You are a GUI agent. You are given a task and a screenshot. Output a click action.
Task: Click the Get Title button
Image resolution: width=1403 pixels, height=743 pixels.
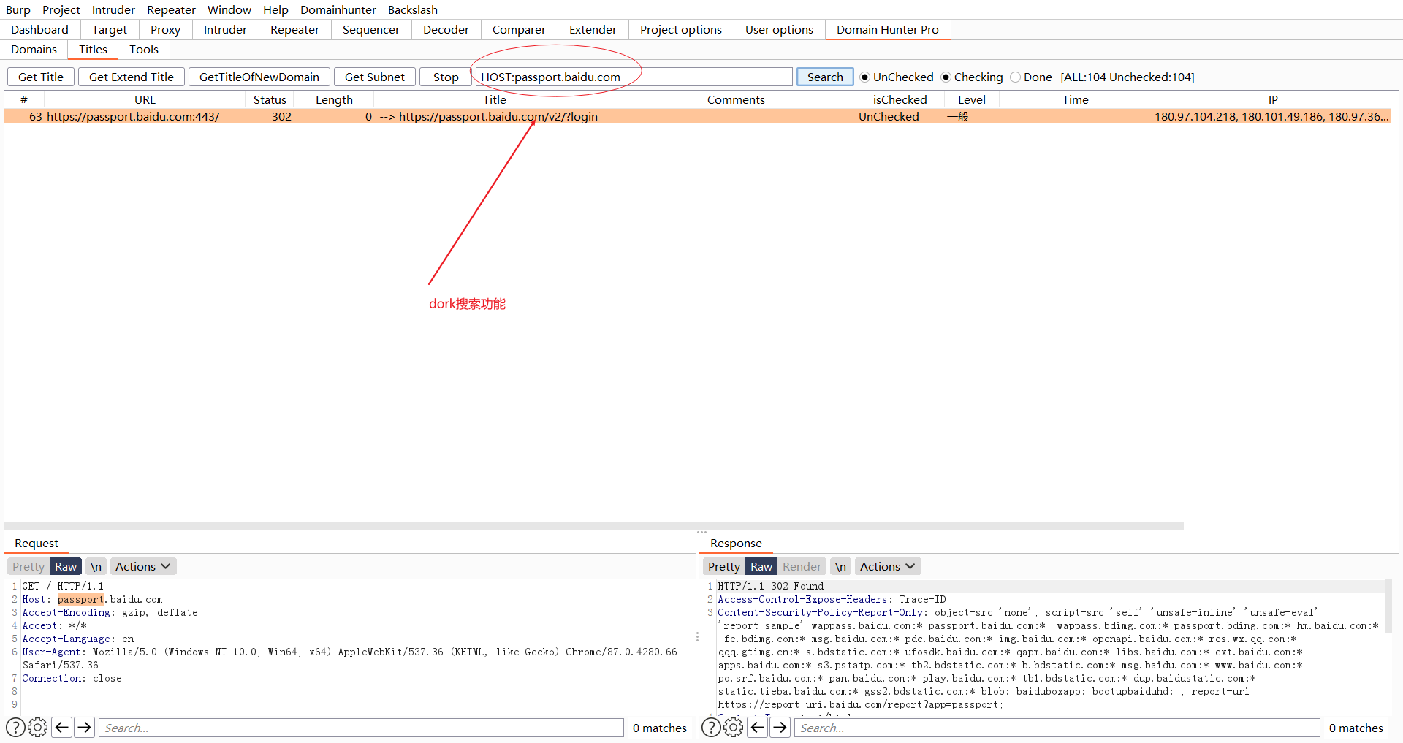(x=41, y=77)
